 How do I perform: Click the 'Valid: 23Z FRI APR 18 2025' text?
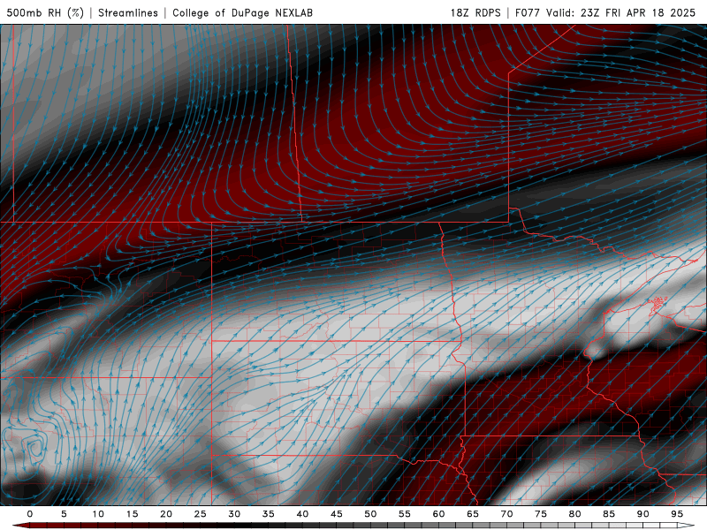(621, 12)
